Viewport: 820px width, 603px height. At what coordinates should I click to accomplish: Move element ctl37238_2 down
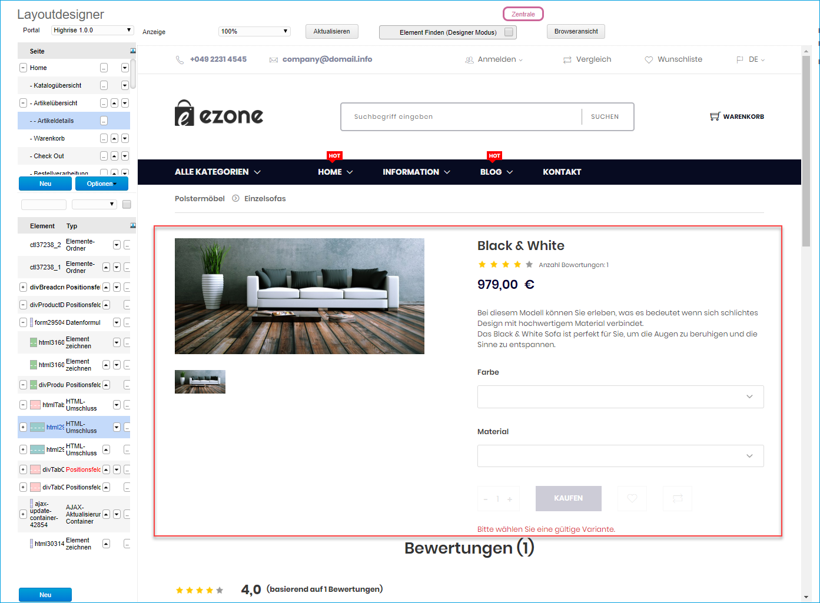[117, 245]
